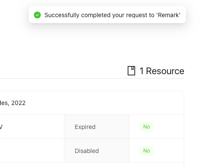Click the word 'Successfully' in the toast
The width and height of the screenshot is (222, 168).
(x=62, y=15)
